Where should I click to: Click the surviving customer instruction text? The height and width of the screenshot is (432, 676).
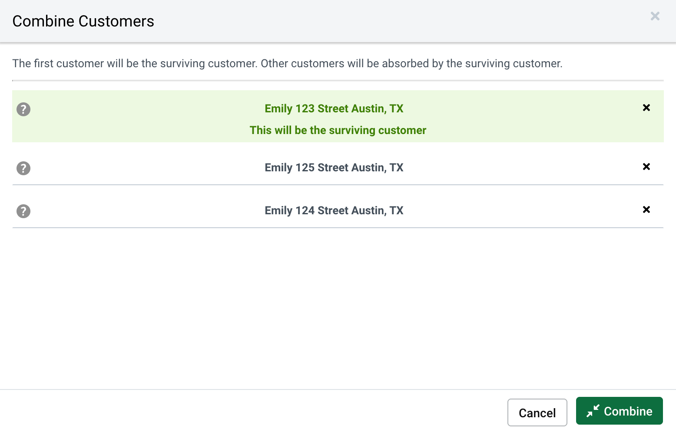click(287, 63)
